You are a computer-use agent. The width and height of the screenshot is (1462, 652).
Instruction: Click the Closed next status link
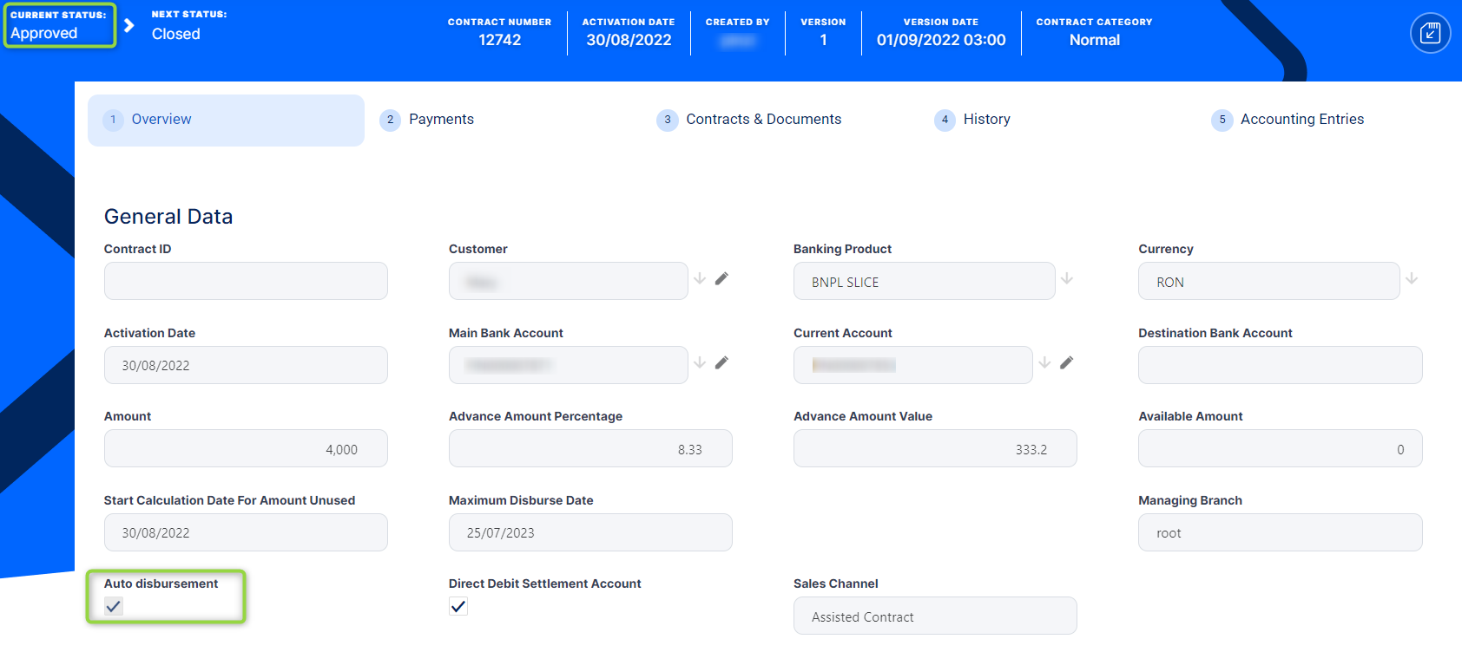pyautogui.click(x=176, y=34)
